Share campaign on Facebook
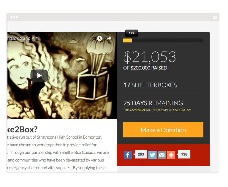This screenshot has height=187, width=228. coord(128,155)
